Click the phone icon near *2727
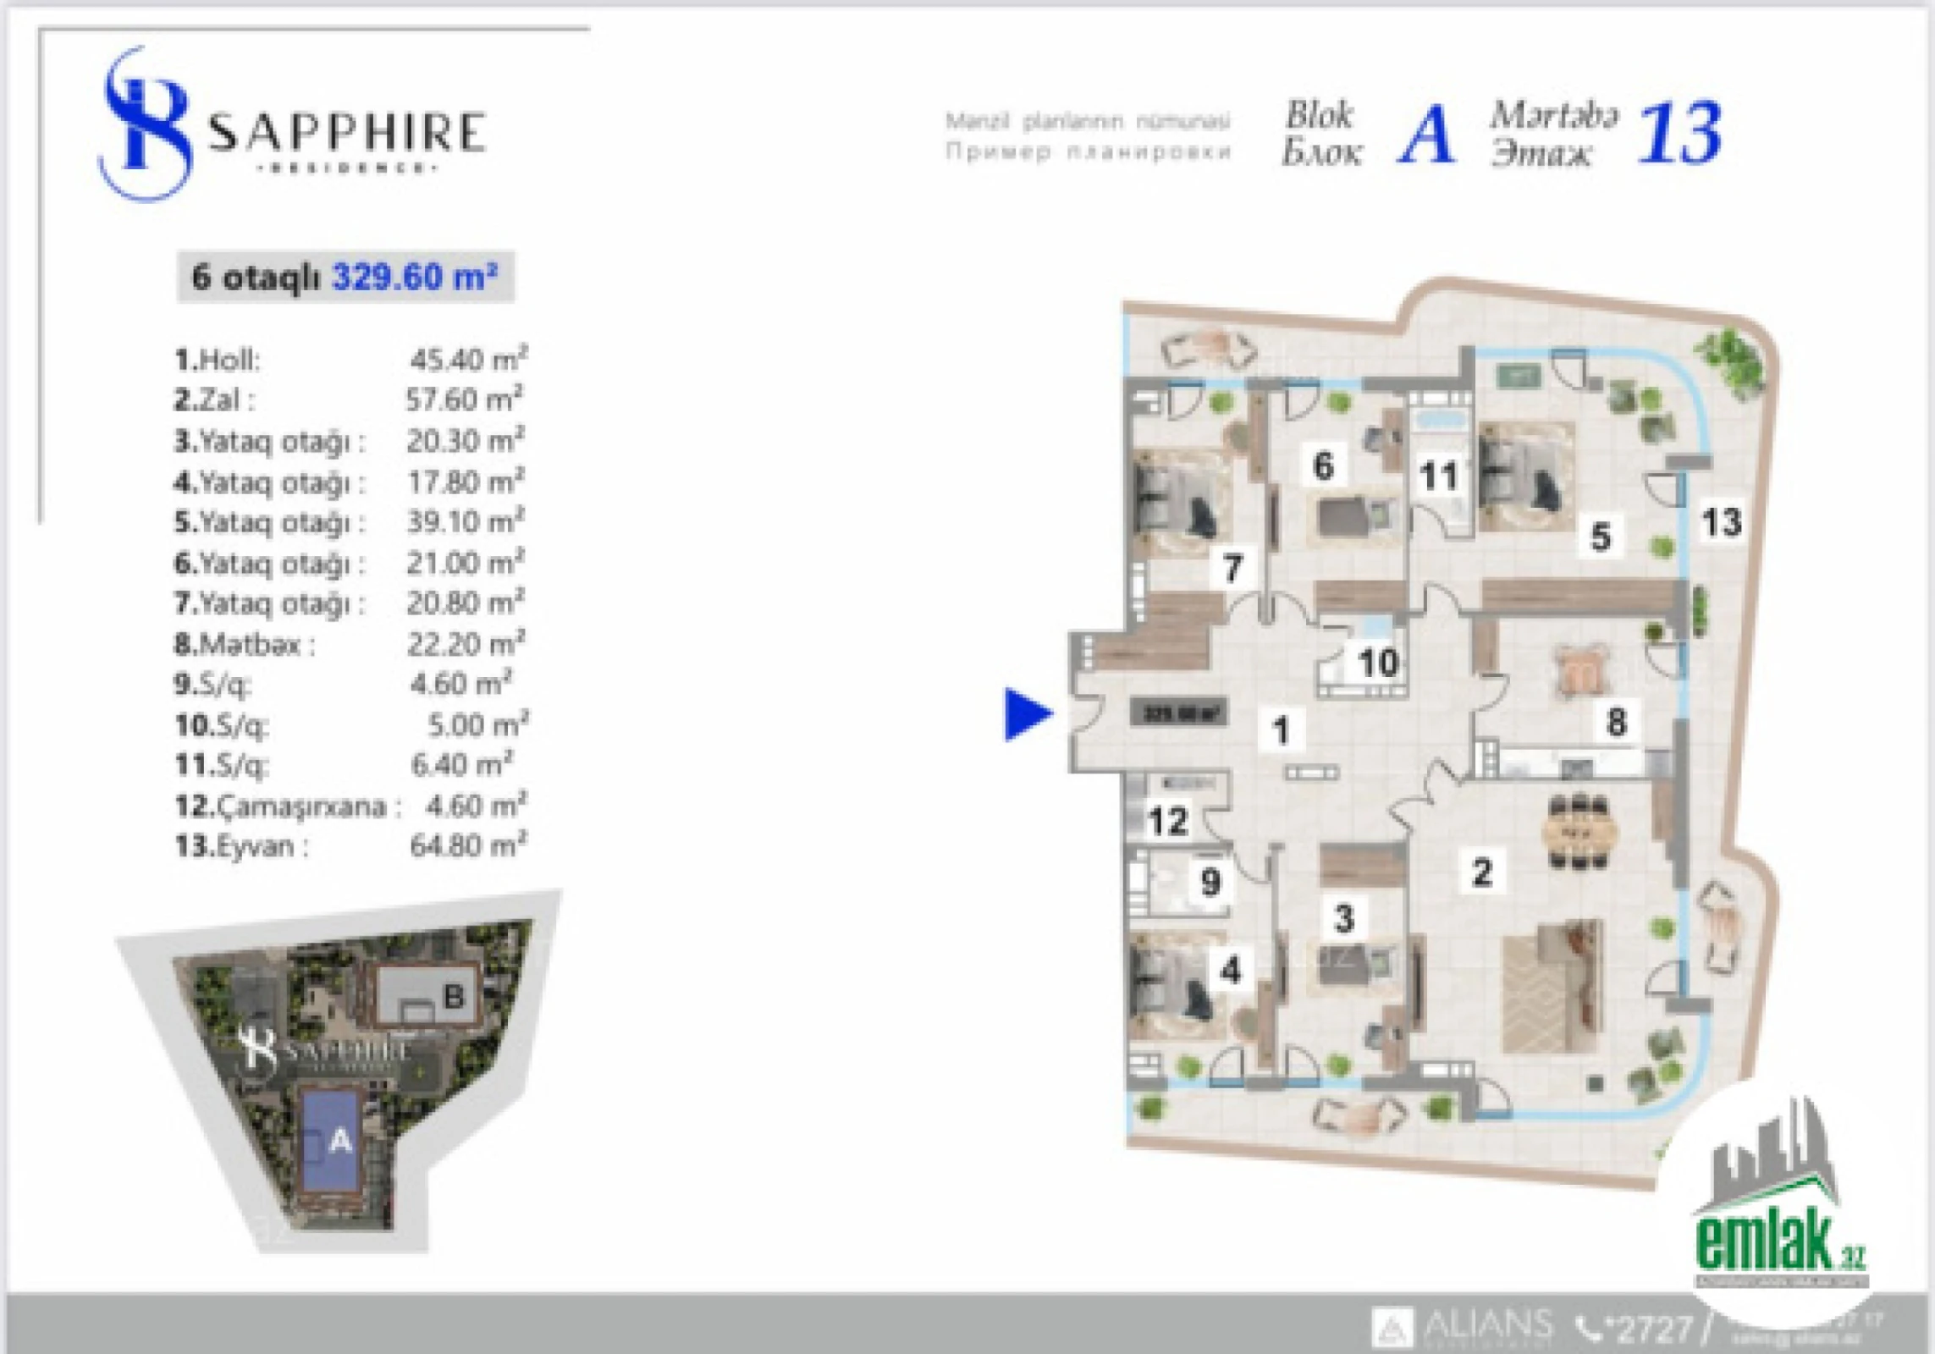Viewport: 1935px width, 1354px height. pos(1590,1329)
